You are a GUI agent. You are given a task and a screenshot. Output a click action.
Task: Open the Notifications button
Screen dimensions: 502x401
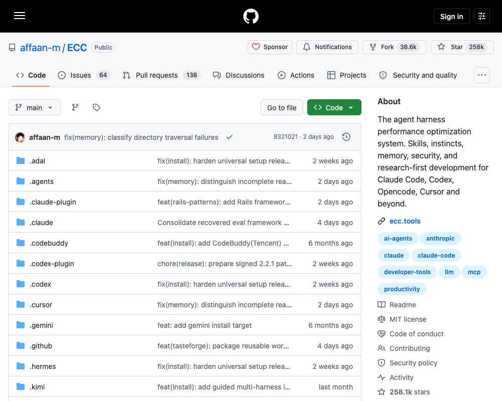pos(327,47)
